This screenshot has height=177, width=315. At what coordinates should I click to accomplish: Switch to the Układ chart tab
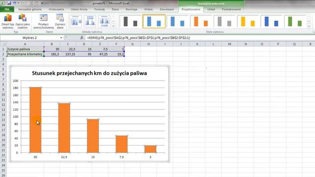pos(211,9)
